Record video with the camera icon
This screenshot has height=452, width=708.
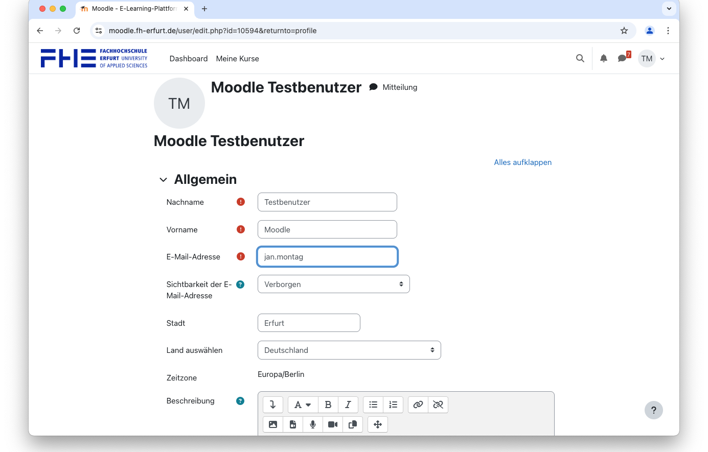click(x=333, y=424)
